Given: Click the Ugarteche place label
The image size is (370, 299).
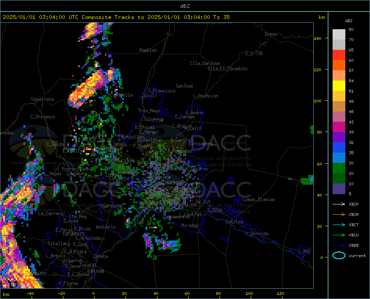Looking at the screenshot, I should [111, 206].
